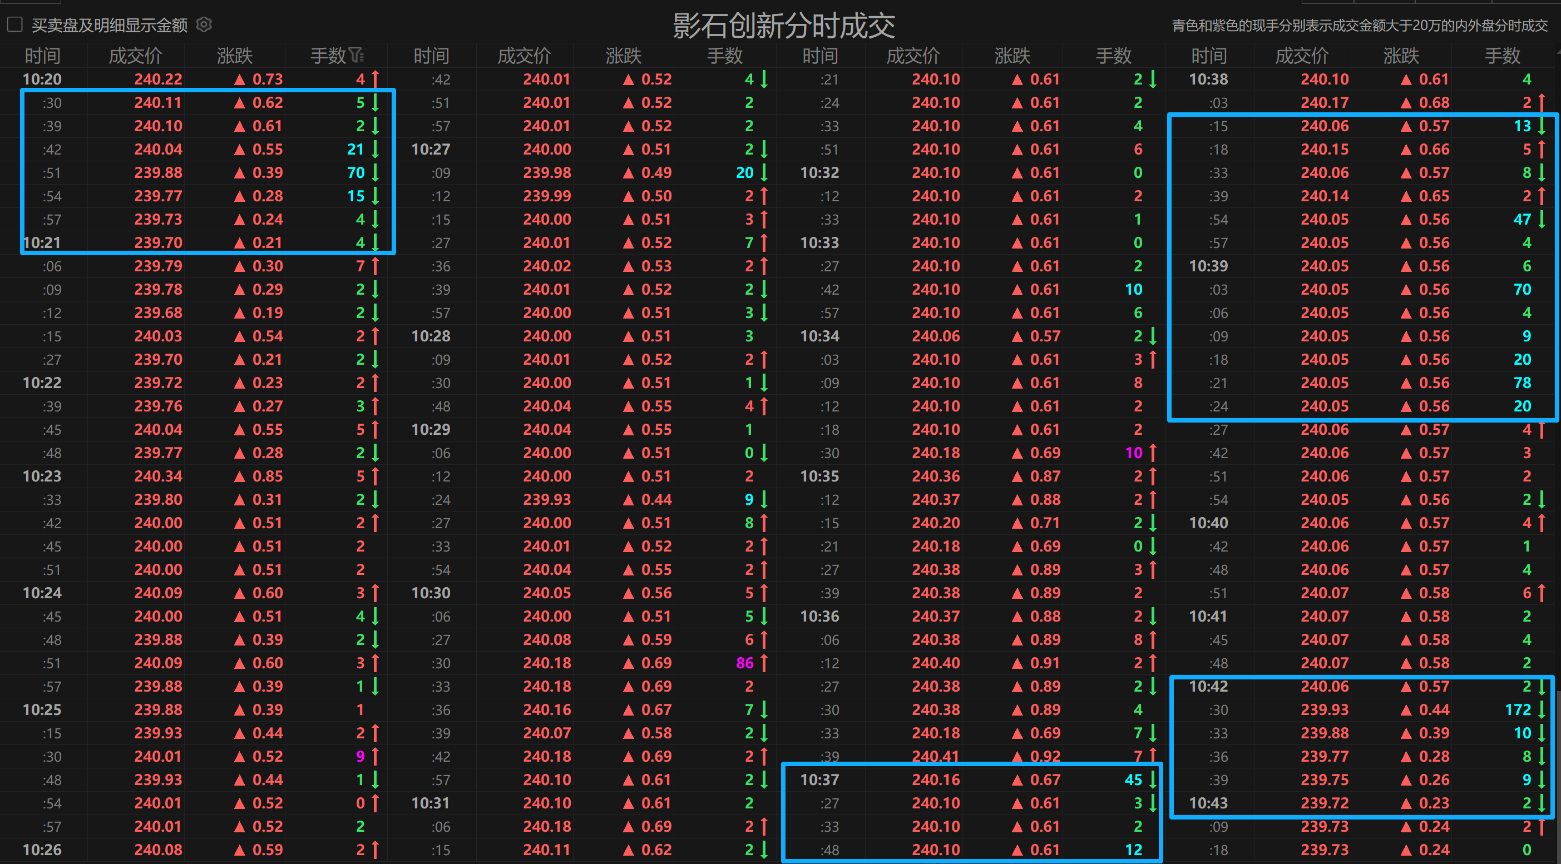
Task: Click the leftmost 成交价 column header
Action: tap(135, 56)
